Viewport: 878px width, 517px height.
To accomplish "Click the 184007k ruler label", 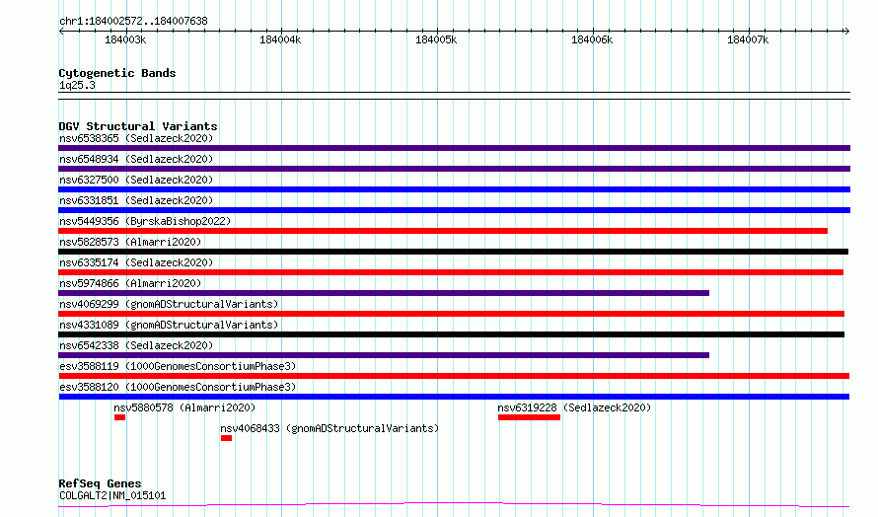I will tap(748, 39).
